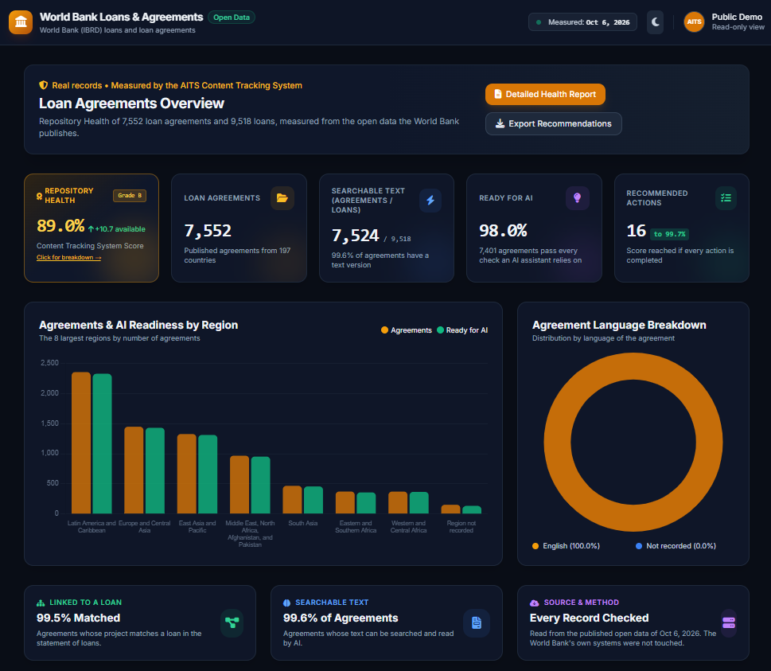Toggle the Ready for AI legend item
This screenshot has width=771, height=671.
pyautogui.click(x=462, y=330)
